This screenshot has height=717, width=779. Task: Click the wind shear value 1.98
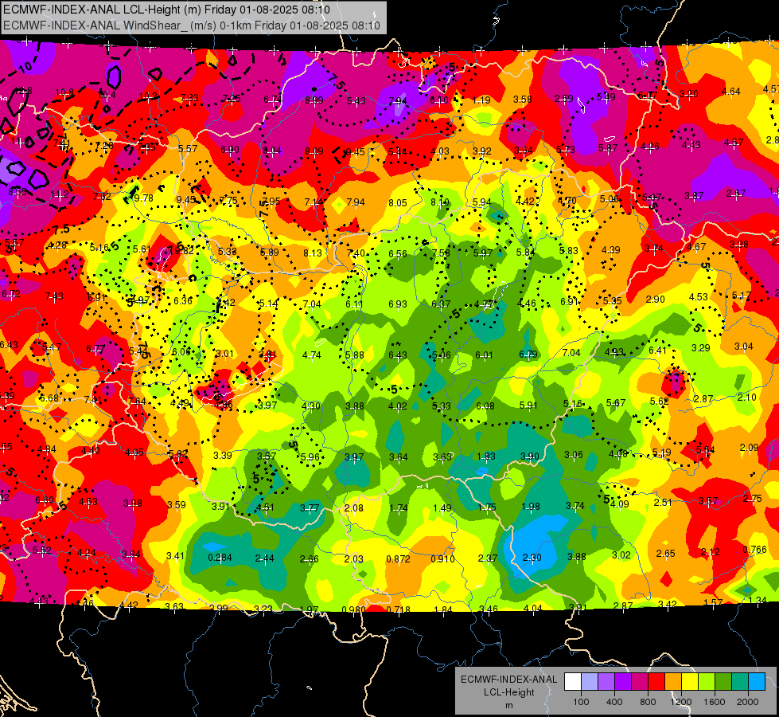tap(531, 507)
